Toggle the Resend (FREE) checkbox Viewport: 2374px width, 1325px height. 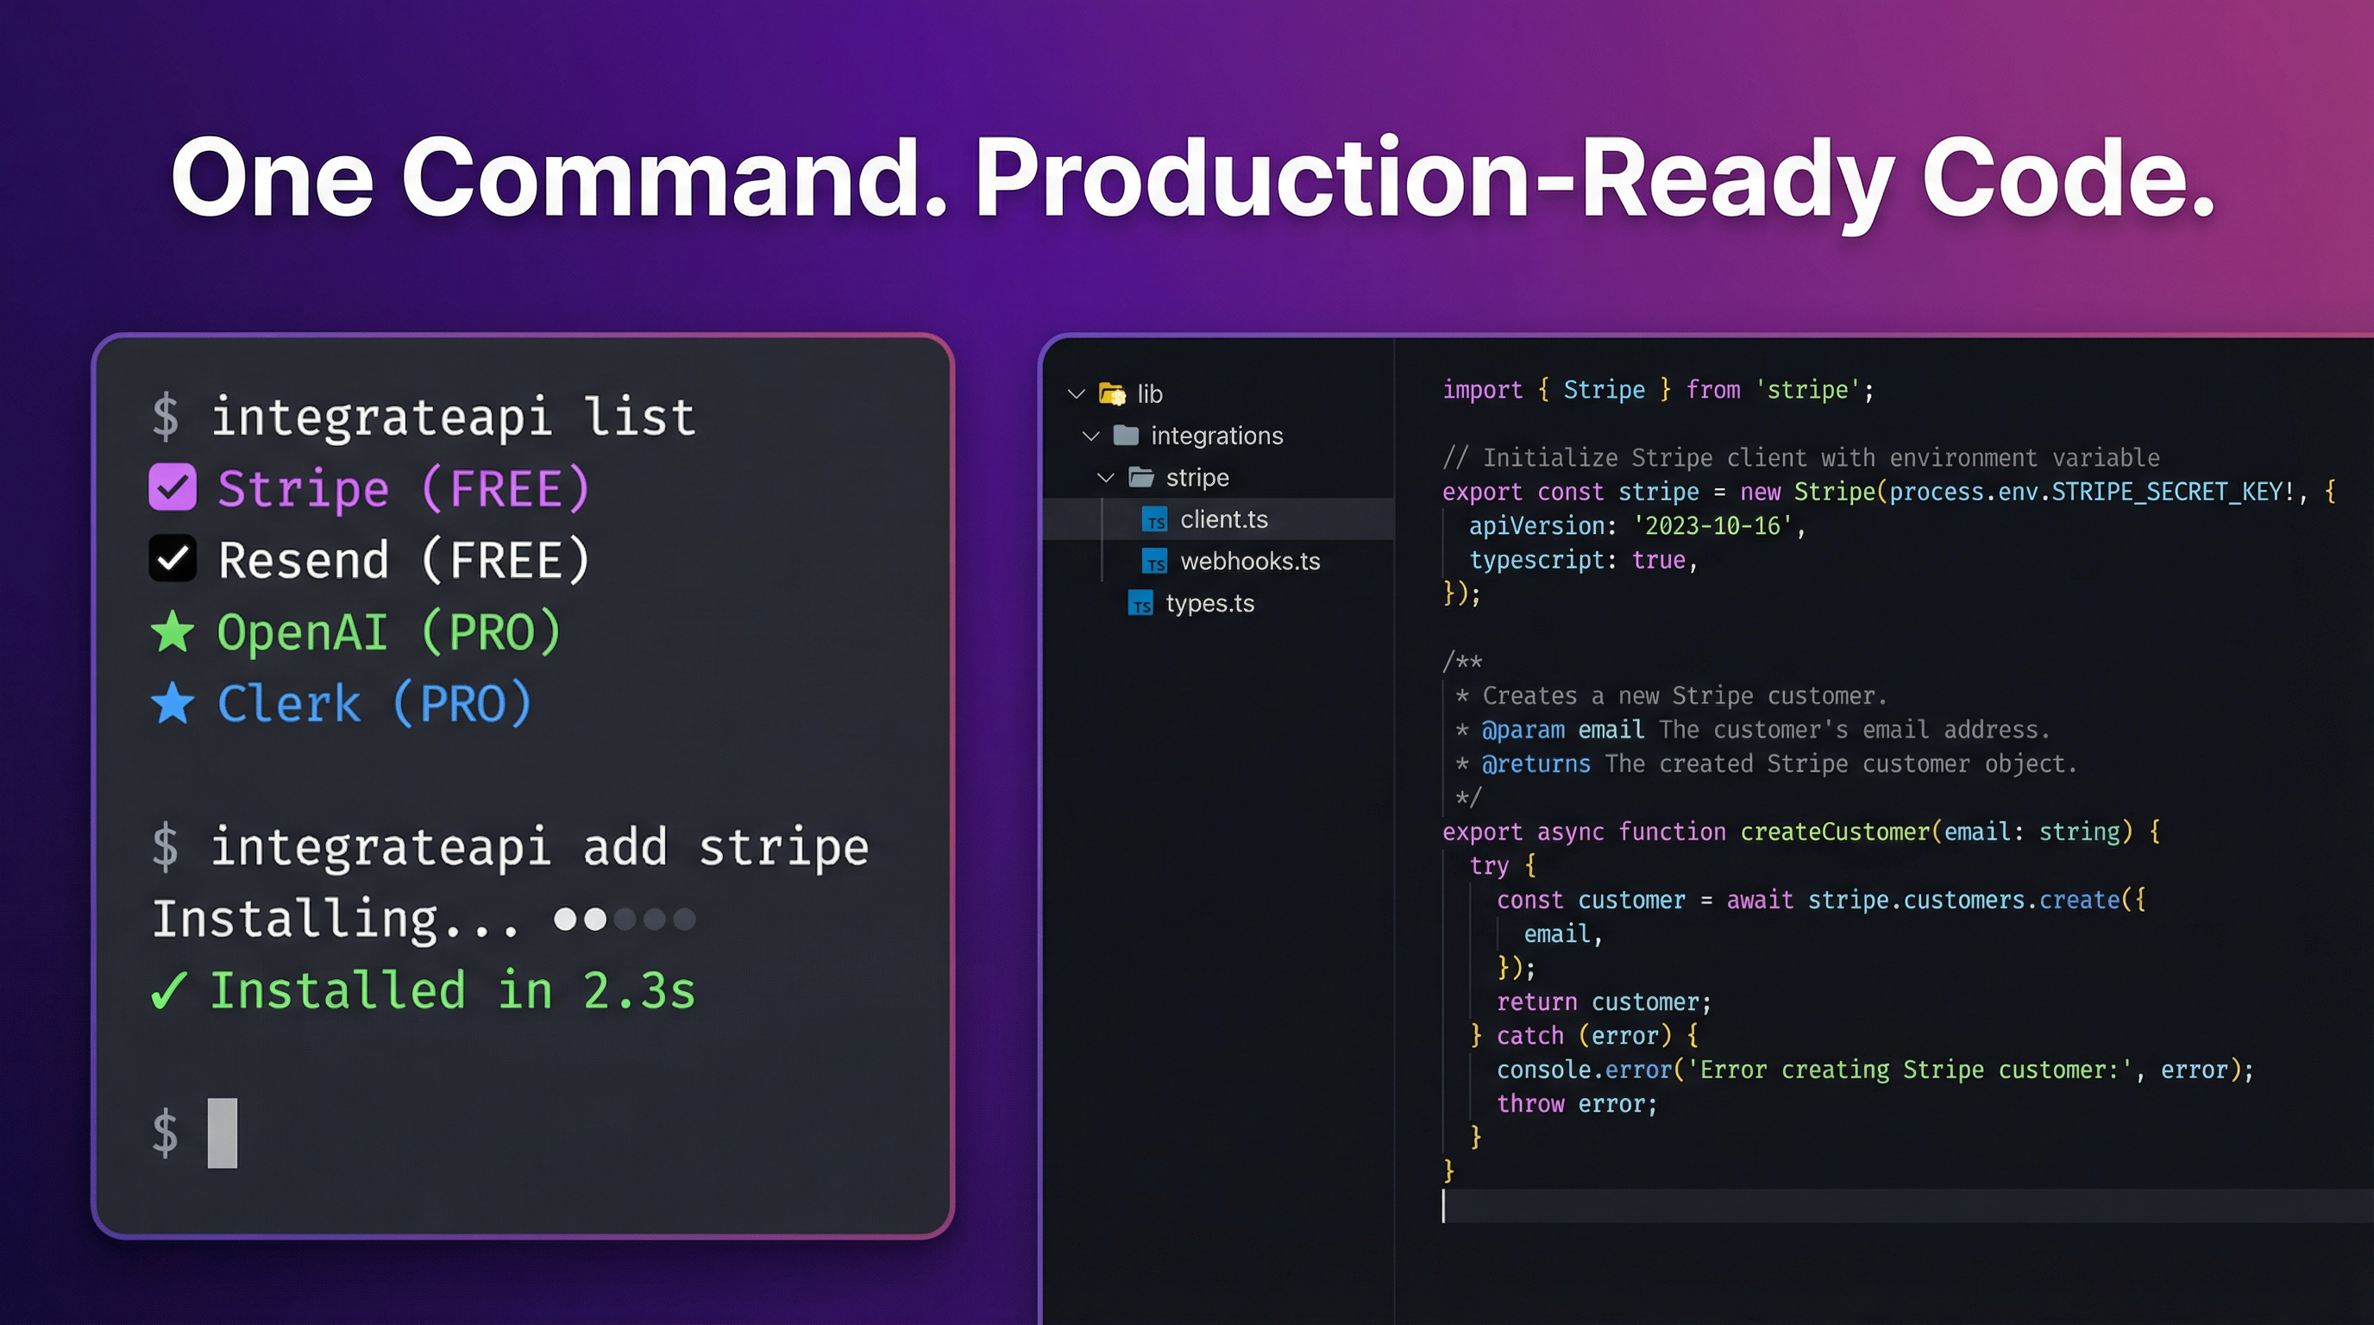pos(173,559)
